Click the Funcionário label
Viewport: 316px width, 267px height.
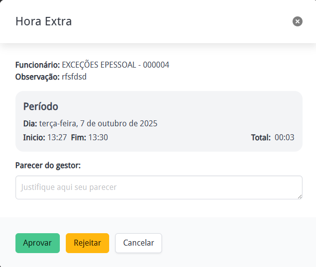click(x=37, y=65)
